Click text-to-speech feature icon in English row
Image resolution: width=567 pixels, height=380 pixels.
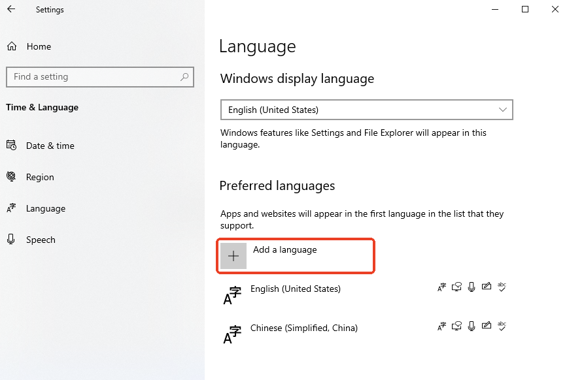pos(456,287)
